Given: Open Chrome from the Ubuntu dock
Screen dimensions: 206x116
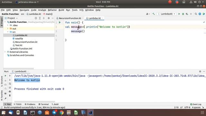Looking at the screenshot, I should [x=61, y=112].
